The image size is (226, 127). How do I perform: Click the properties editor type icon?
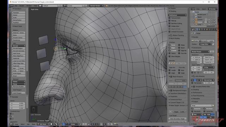[x=193, y=29]
